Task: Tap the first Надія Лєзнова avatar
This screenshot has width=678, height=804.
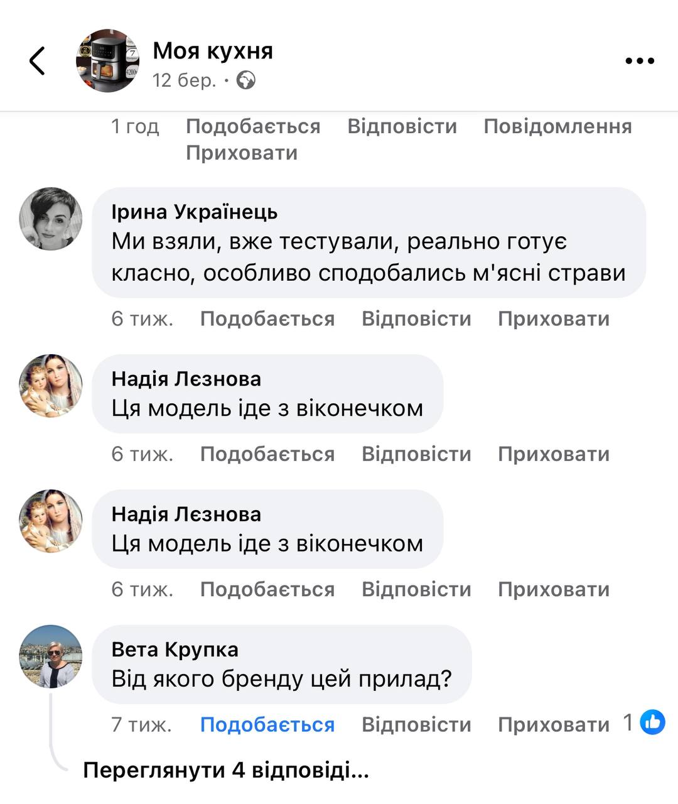Action: 51,386
